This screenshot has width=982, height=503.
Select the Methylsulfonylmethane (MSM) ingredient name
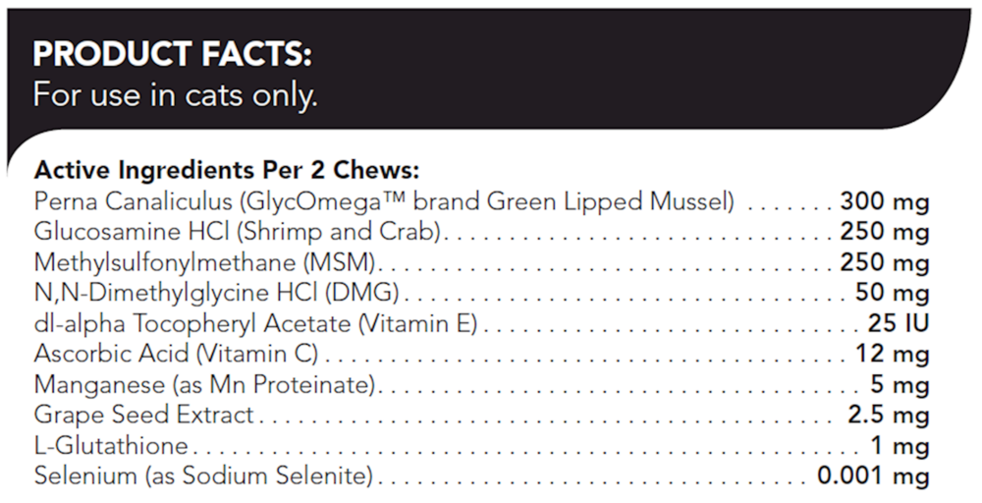tap(206, 263)
